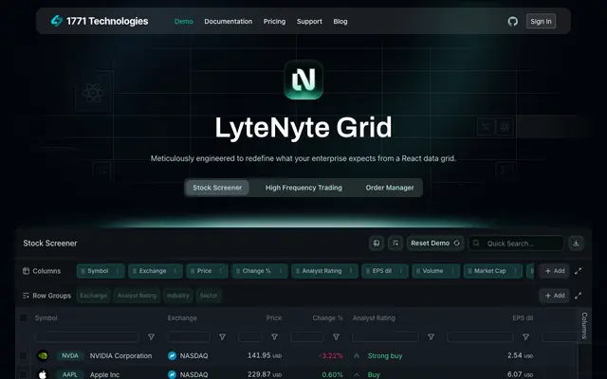Switch to High Frequency Trading tab
The width and height of the screenshot is (607, 379).
coord(303,188)
